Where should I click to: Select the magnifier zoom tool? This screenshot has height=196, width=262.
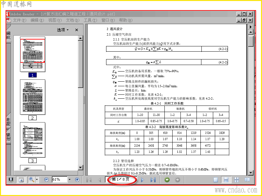pyautogui.click(x=31, y=180)
